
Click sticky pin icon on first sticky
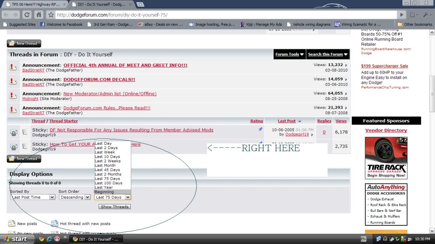pyautogui.click(x=260, y=129)
